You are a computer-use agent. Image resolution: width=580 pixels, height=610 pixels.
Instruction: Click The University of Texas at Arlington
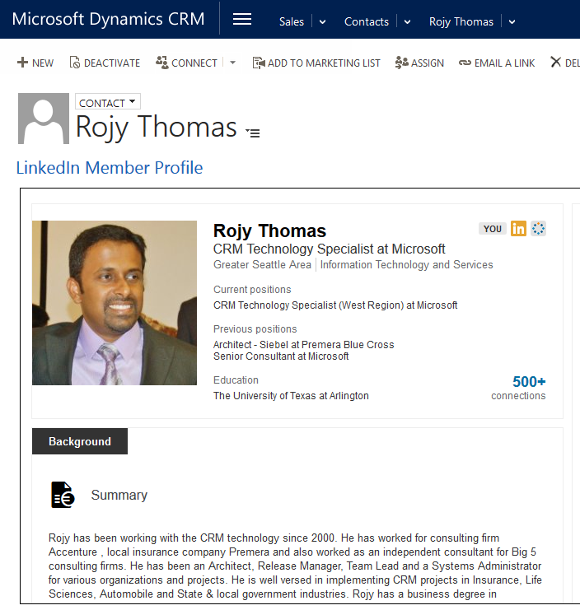(291, 396)
